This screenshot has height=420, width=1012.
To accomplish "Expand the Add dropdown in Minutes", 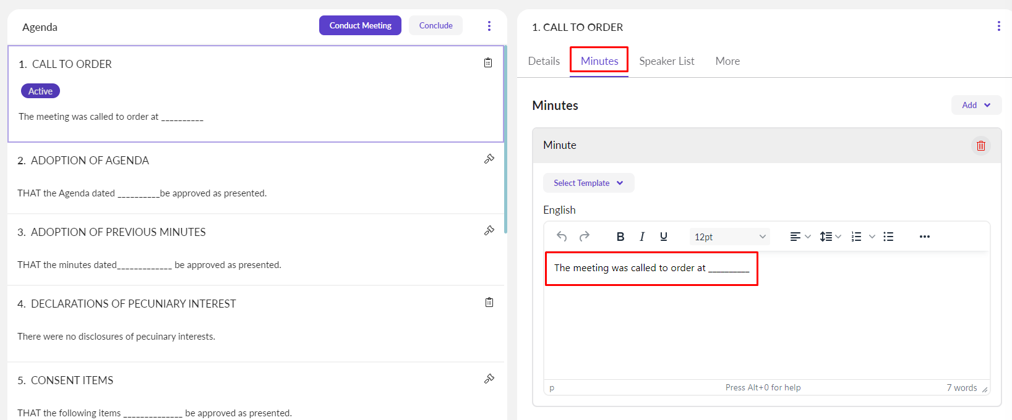I will (976, 105).
